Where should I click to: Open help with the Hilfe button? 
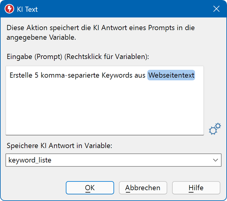[x=196, y=188]
